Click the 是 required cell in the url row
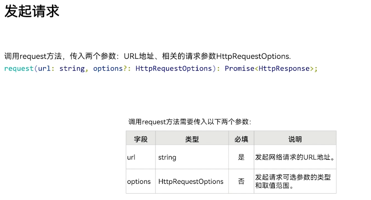Image resolution: width=371 pixels, height=200 pixels. [x=241, y=157]
